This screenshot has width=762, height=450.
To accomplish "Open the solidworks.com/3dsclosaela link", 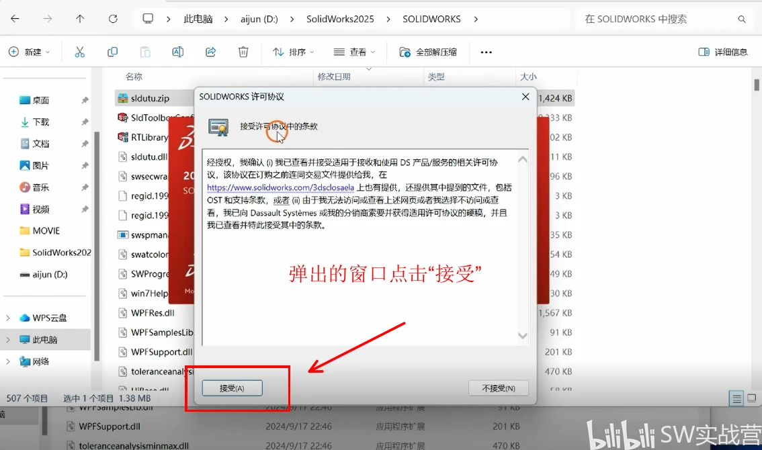I will (x=280, y=187).
